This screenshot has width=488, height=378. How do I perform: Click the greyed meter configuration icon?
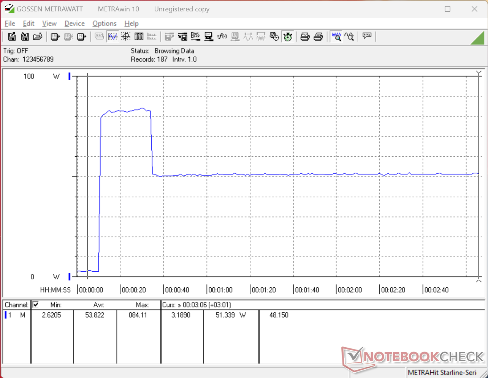235,36
